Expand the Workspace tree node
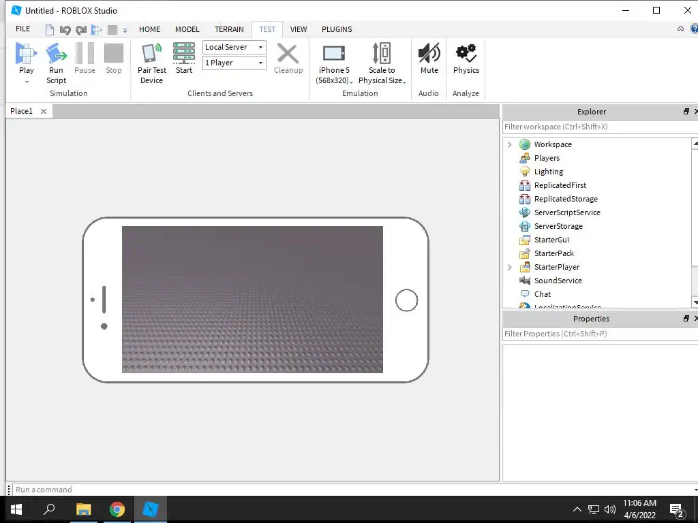This screenshot has height=523, width=698. click(x=510, y=144)
